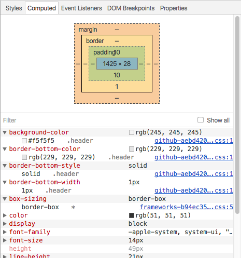Viewport: 241px width, 258px height.
Task: Click the rgb(51, 51, 51) color swatch
Action: pyautogui.click(x=132, y=215)
